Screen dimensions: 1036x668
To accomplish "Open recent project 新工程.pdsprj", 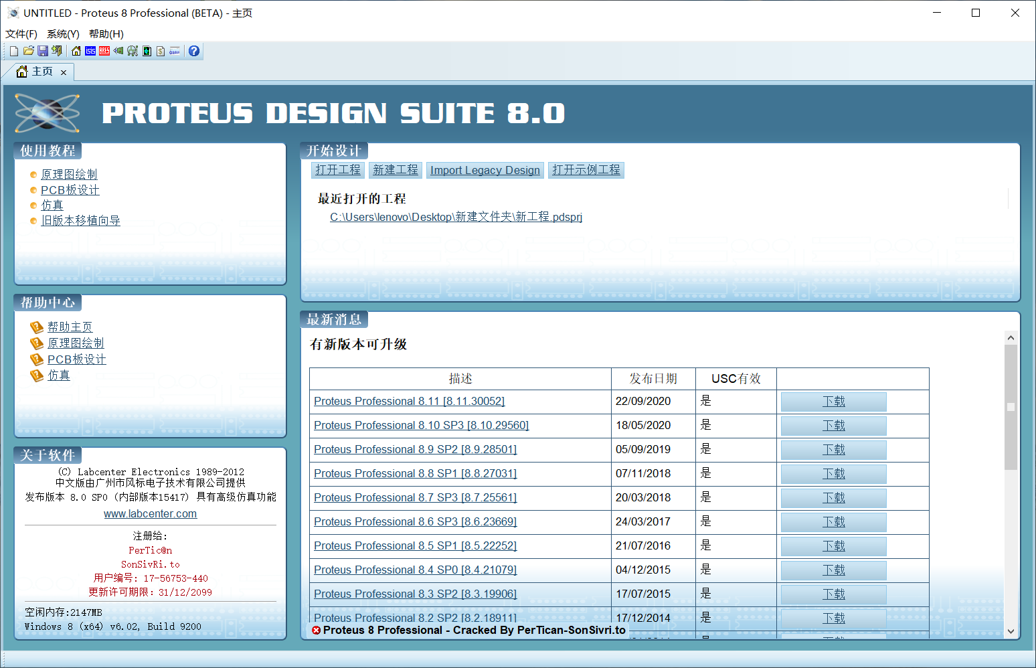I will coord(456,217).
